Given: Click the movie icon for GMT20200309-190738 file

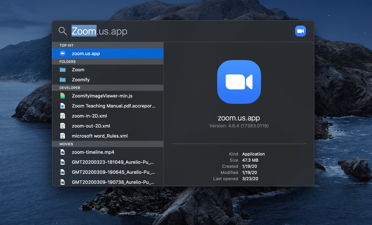Looking at the screenshot, I should (x=62, y=182).
